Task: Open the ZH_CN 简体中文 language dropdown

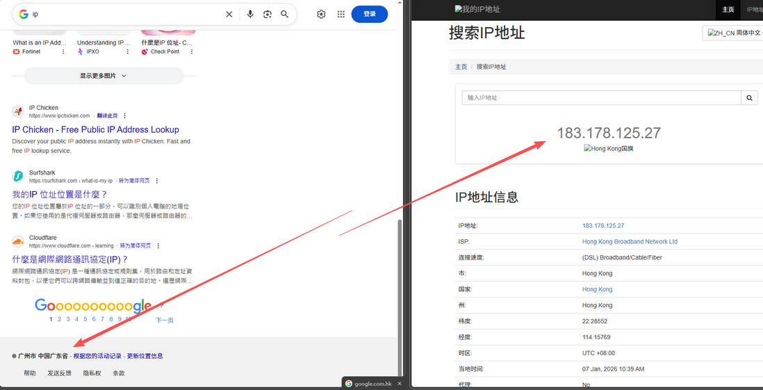Action: tap(733, 33)
